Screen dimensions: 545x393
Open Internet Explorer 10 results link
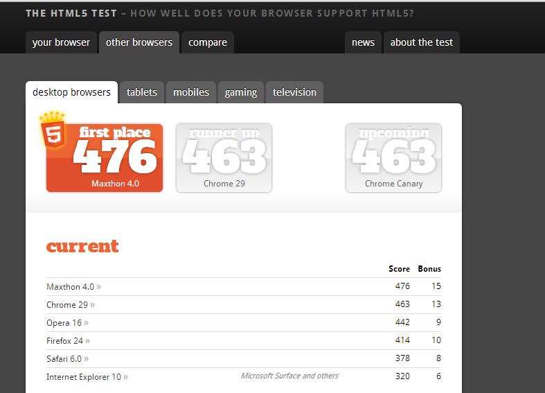[87, 376]
